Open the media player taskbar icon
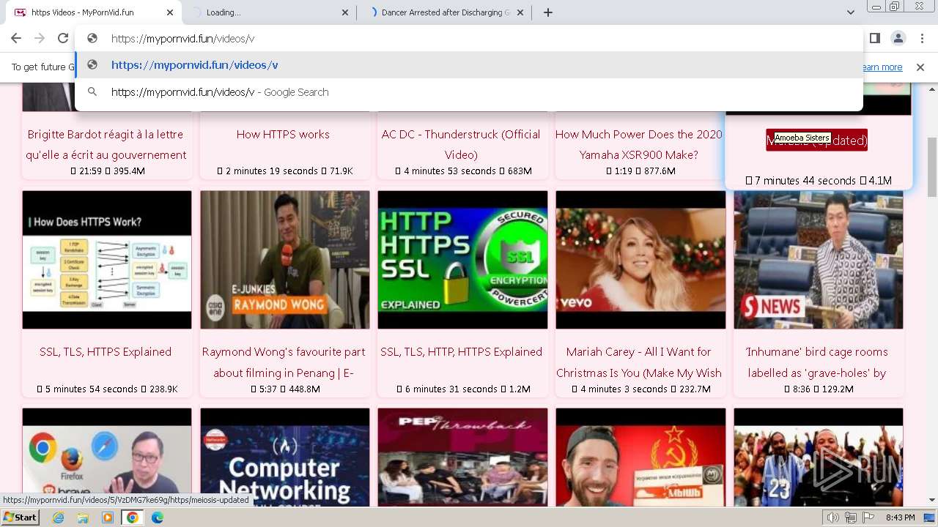 [x=108, y=517]
